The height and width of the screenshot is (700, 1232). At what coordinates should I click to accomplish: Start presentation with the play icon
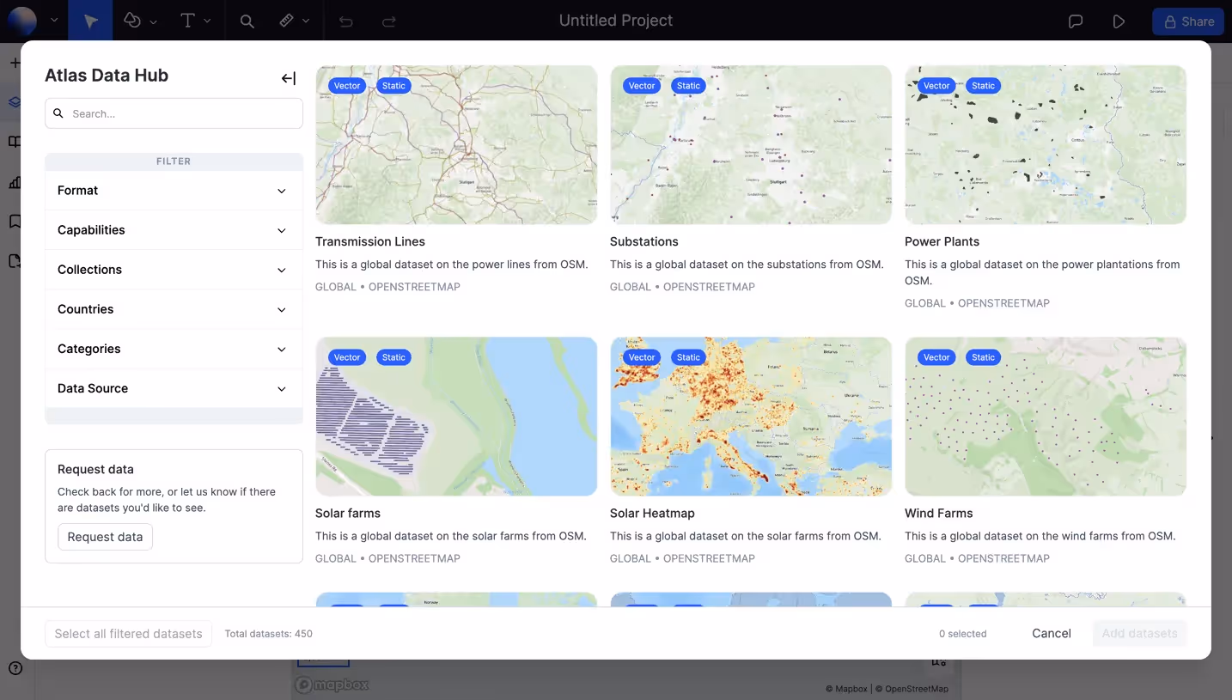[x=1119, y=21]
